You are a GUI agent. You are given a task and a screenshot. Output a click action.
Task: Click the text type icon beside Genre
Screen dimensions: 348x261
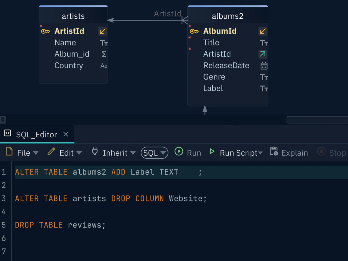(264, 77)
